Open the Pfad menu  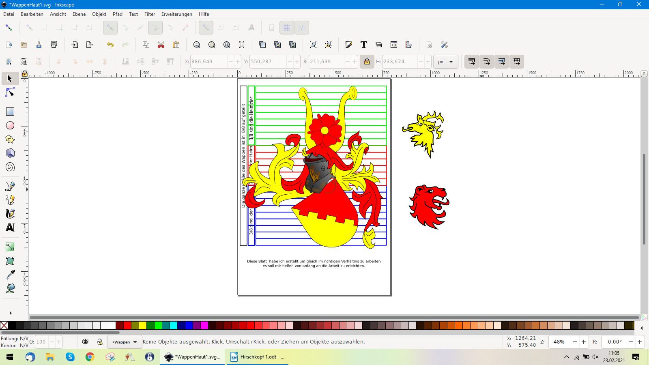point(117,14)
